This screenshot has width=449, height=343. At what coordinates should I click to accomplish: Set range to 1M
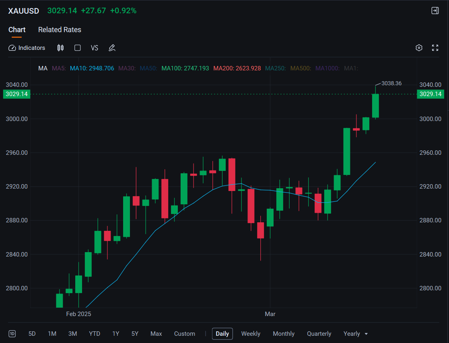tap(52, 334)
